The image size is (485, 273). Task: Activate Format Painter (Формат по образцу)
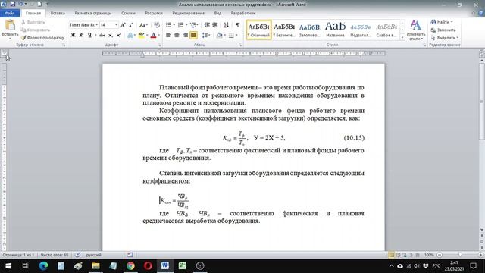pyautogui.click(x=42, y=38)
